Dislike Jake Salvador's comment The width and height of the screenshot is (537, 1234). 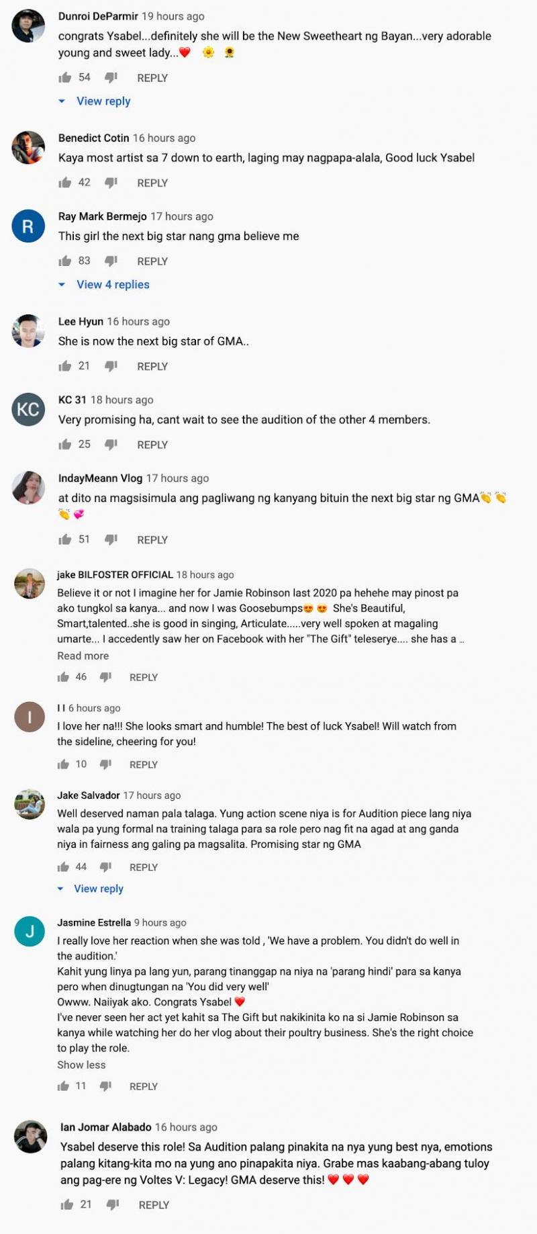(105, 867)
